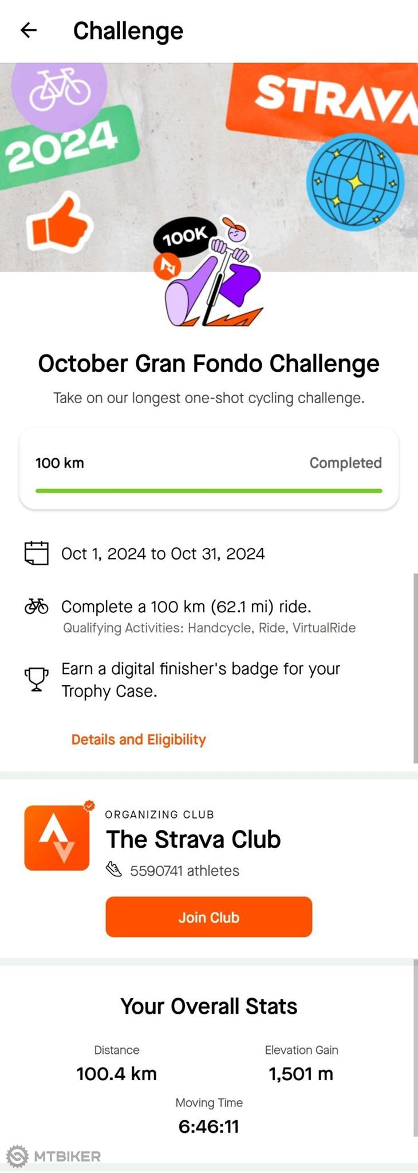Tap the Completed status label
The height and width of the screenshot is (1173, 418).
346,463
